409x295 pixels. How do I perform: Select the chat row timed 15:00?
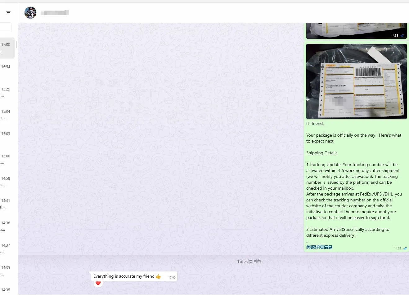pyautogui.click(x=7, y=159)
